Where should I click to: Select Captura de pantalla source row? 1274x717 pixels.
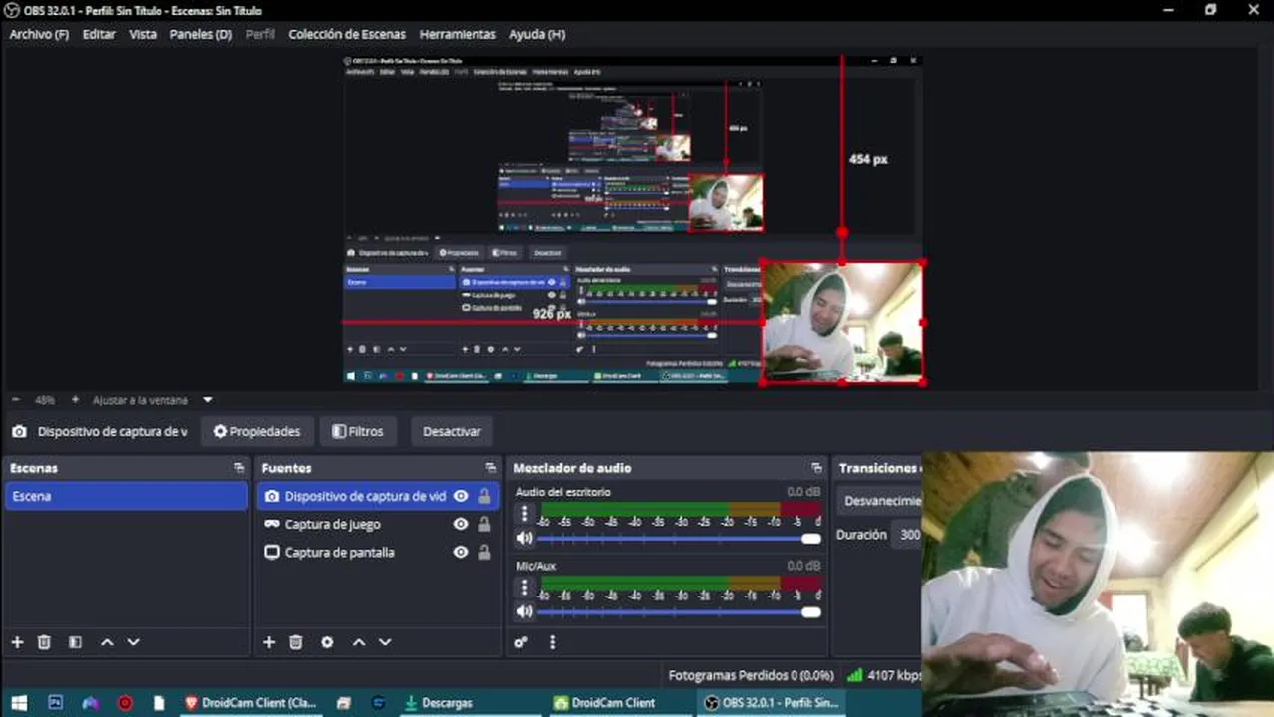pyautogui.click(x=378, y=552)
